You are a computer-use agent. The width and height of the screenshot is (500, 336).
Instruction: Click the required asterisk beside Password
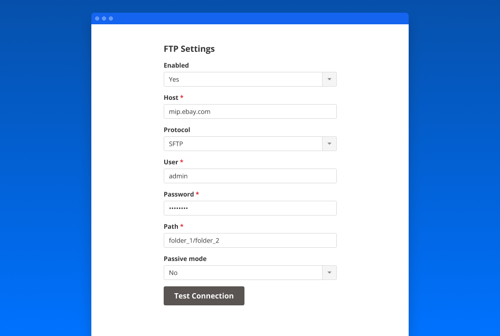coord(197,194)
